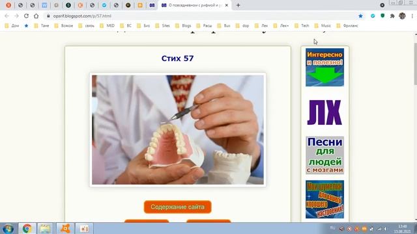Click the round dark media-control icon in tab strip
This screenshot has width=417, height=234.
pyautogui.click(x=382, y=5)
